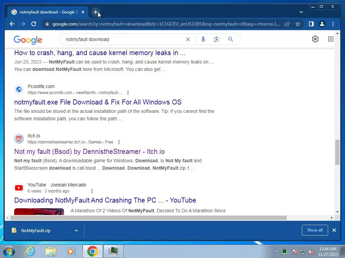Viewport: 345px width, 258px height.
Task: Bookmark this page with the star
Action: (x=298, y=24)
